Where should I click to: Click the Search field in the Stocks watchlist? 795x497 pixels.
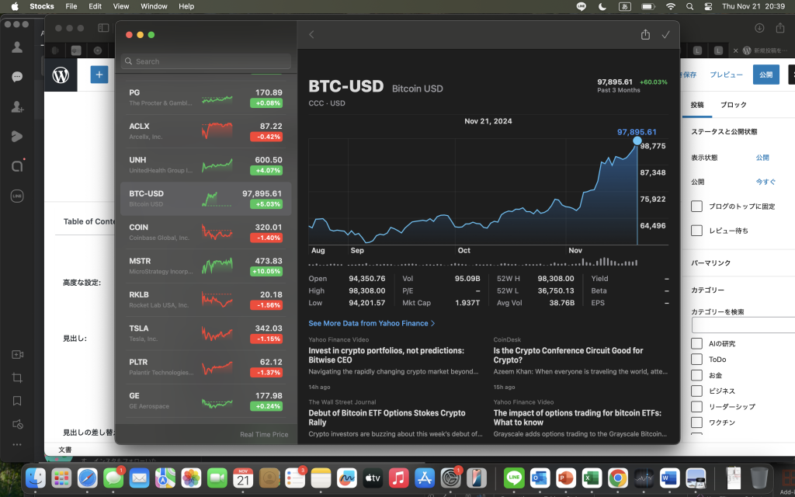pos(205,61)
